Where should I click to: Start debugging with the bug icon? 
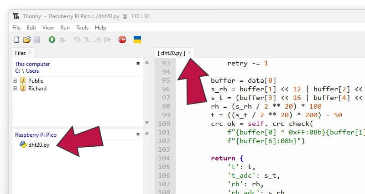[x=62, y=40]
